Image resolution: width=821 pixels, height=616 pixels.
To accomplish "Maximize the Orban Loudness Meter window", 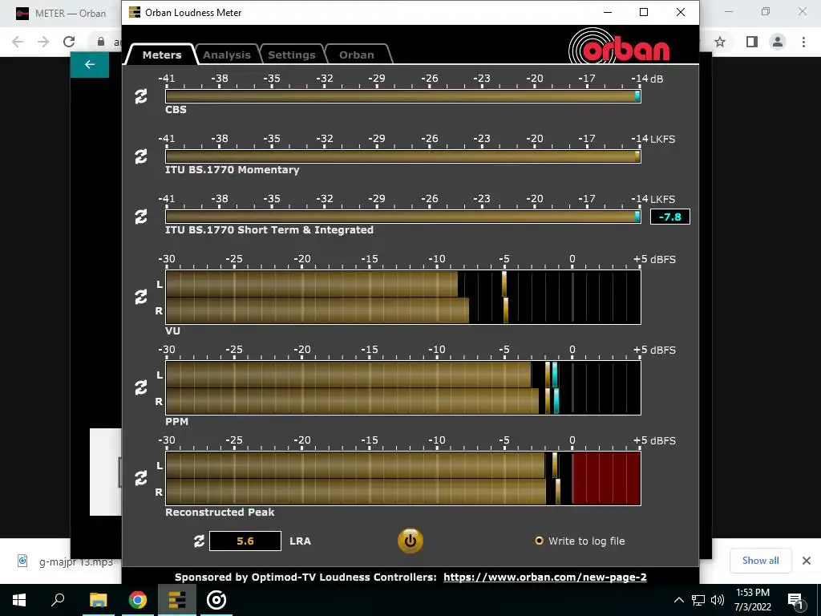I will 644,12.
